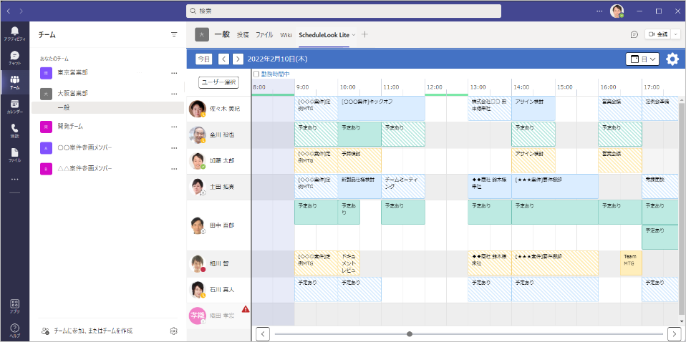The height and width of the screenshot is (342, 686).
Task: Open the Help icon at bottom left
Action: click(14, 331)
